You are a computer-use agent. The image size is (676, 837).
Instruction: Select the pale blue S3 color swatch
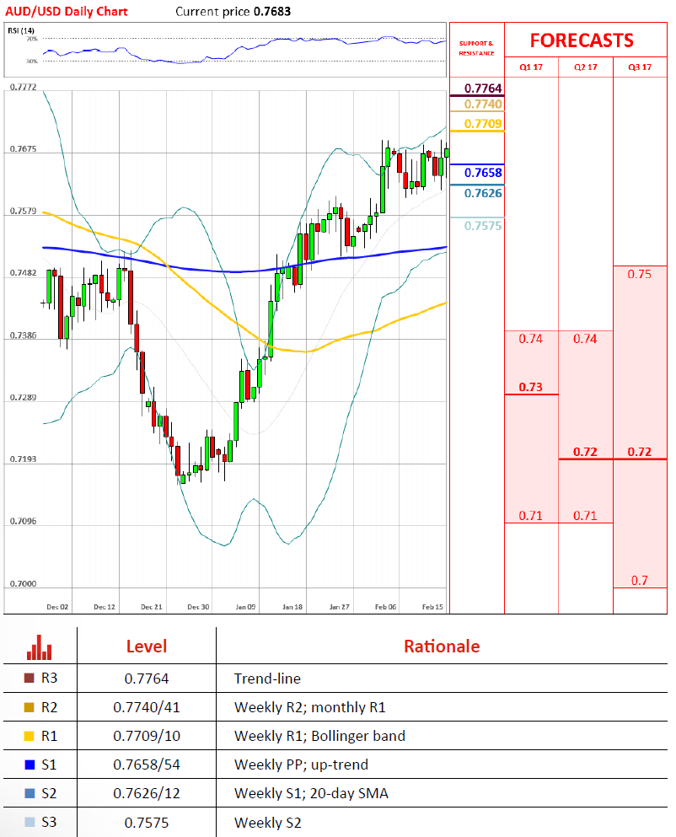pyautogui.click(x=30, y=823)
